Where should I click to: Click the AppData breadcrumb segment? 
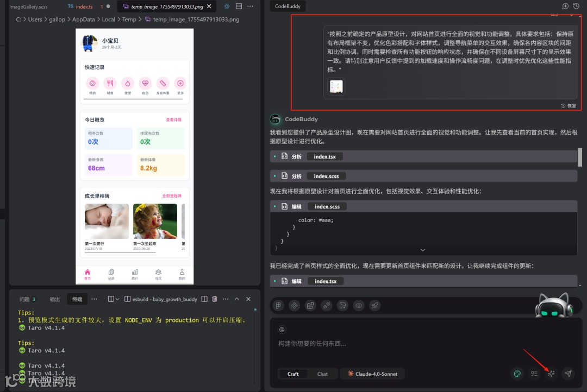pos(84,20)
